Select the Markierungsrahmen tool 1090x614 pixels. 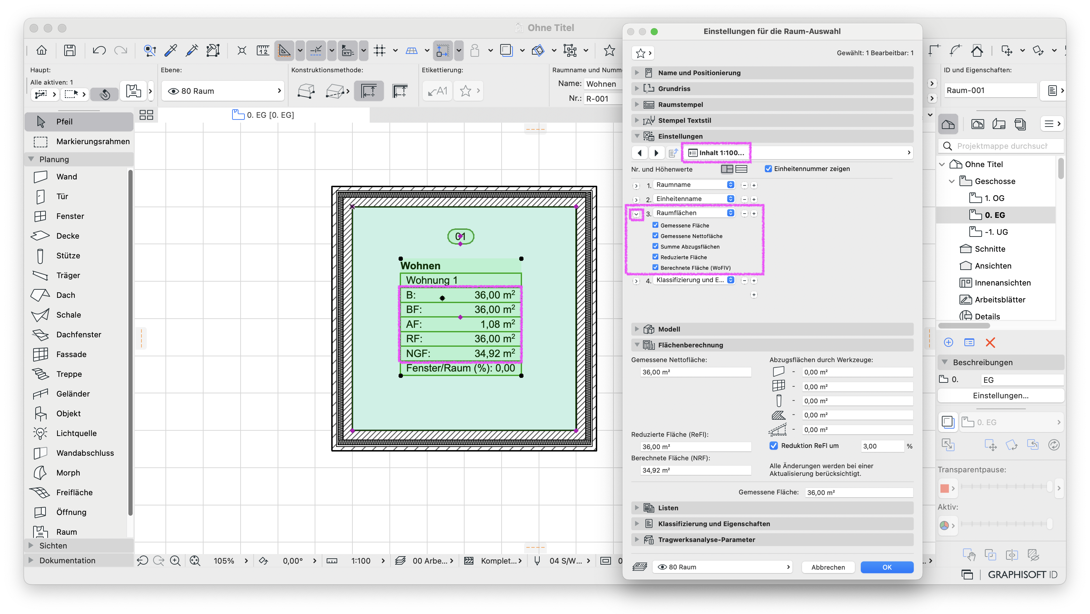click(x=79, y=141)
